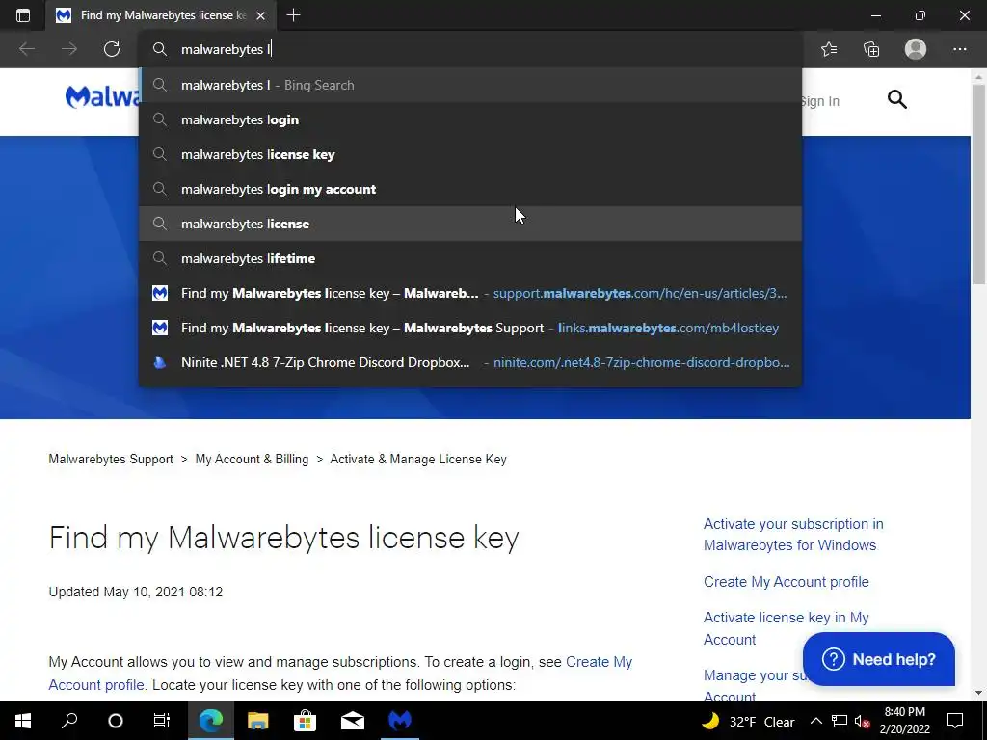The height and width of the screenshot is (740, 987).
Task: Open 'Activate license key in My Account' link
Action: [786, 628]
